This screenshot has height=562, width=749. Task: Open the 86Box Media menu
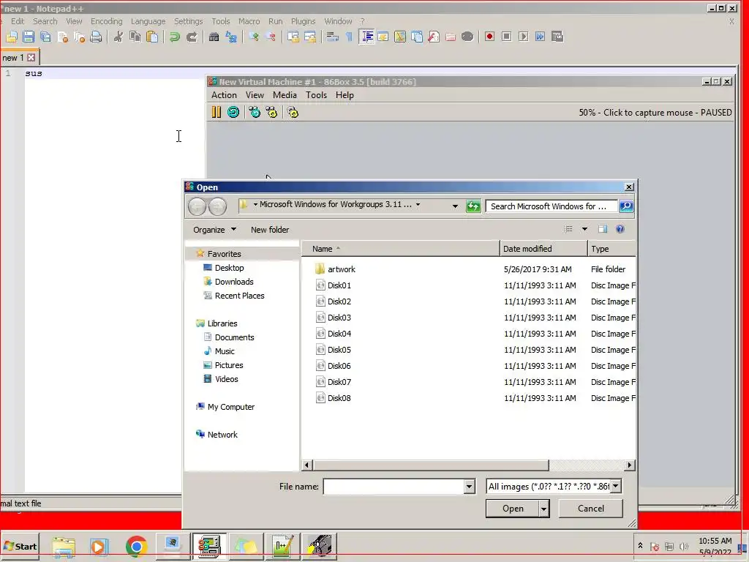click(285, 95)
